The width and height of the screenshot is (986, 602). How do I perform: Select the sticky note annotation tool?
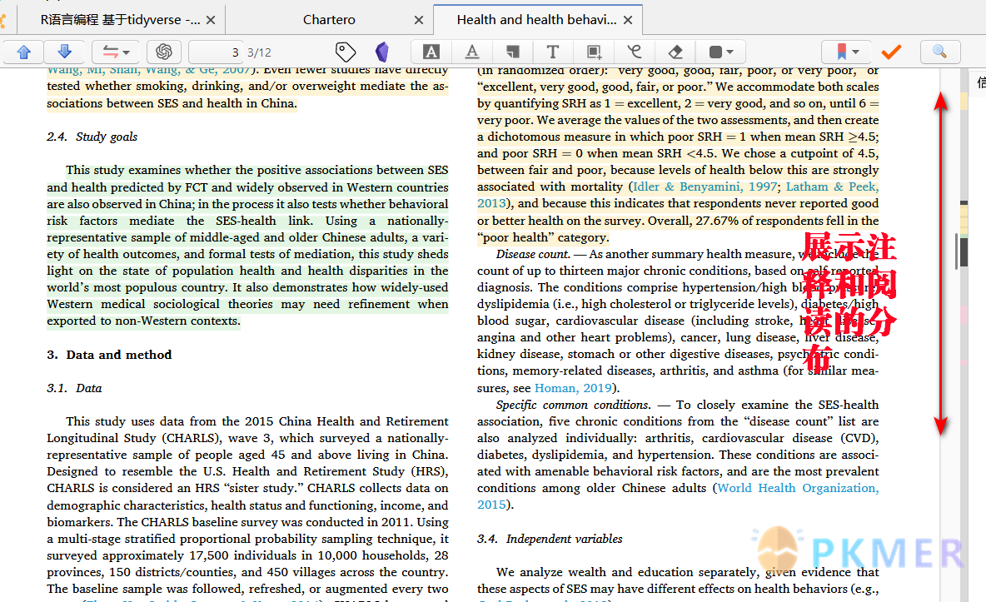(513, 52)
